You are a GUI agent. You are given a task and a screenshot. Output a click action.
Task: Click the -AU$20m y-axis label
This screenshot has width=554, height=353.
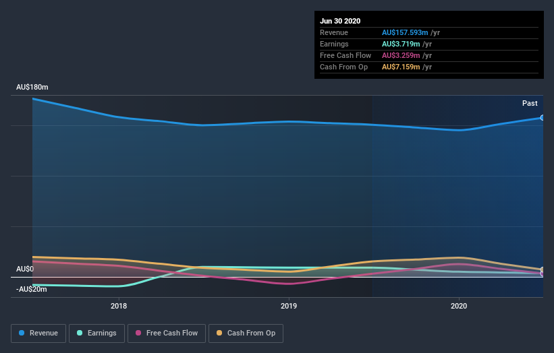(x=32, y=289)
